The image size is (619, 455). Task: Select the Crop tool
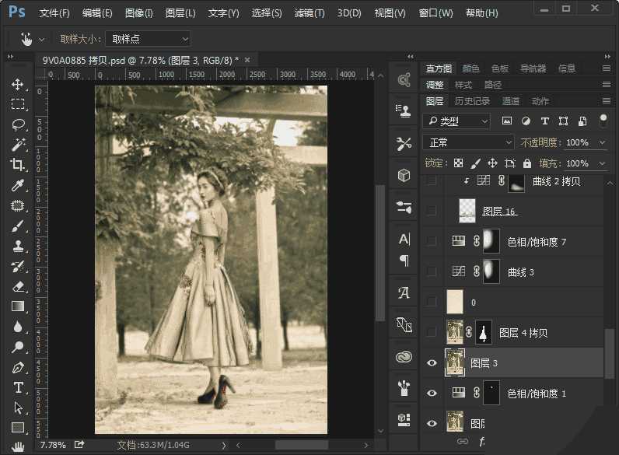[17, 165]
